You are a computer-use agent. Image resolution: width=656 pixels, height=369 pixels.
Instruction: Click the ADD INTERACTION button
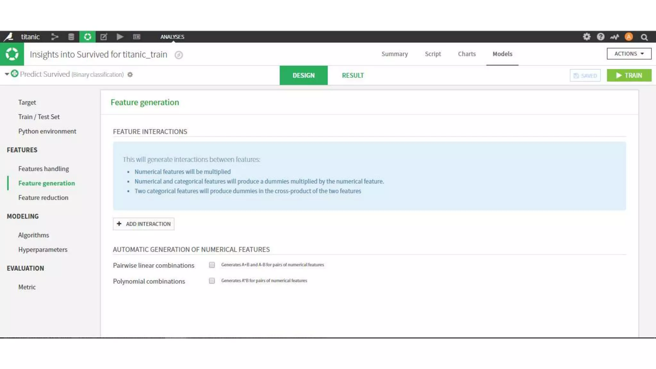[143, 224]
